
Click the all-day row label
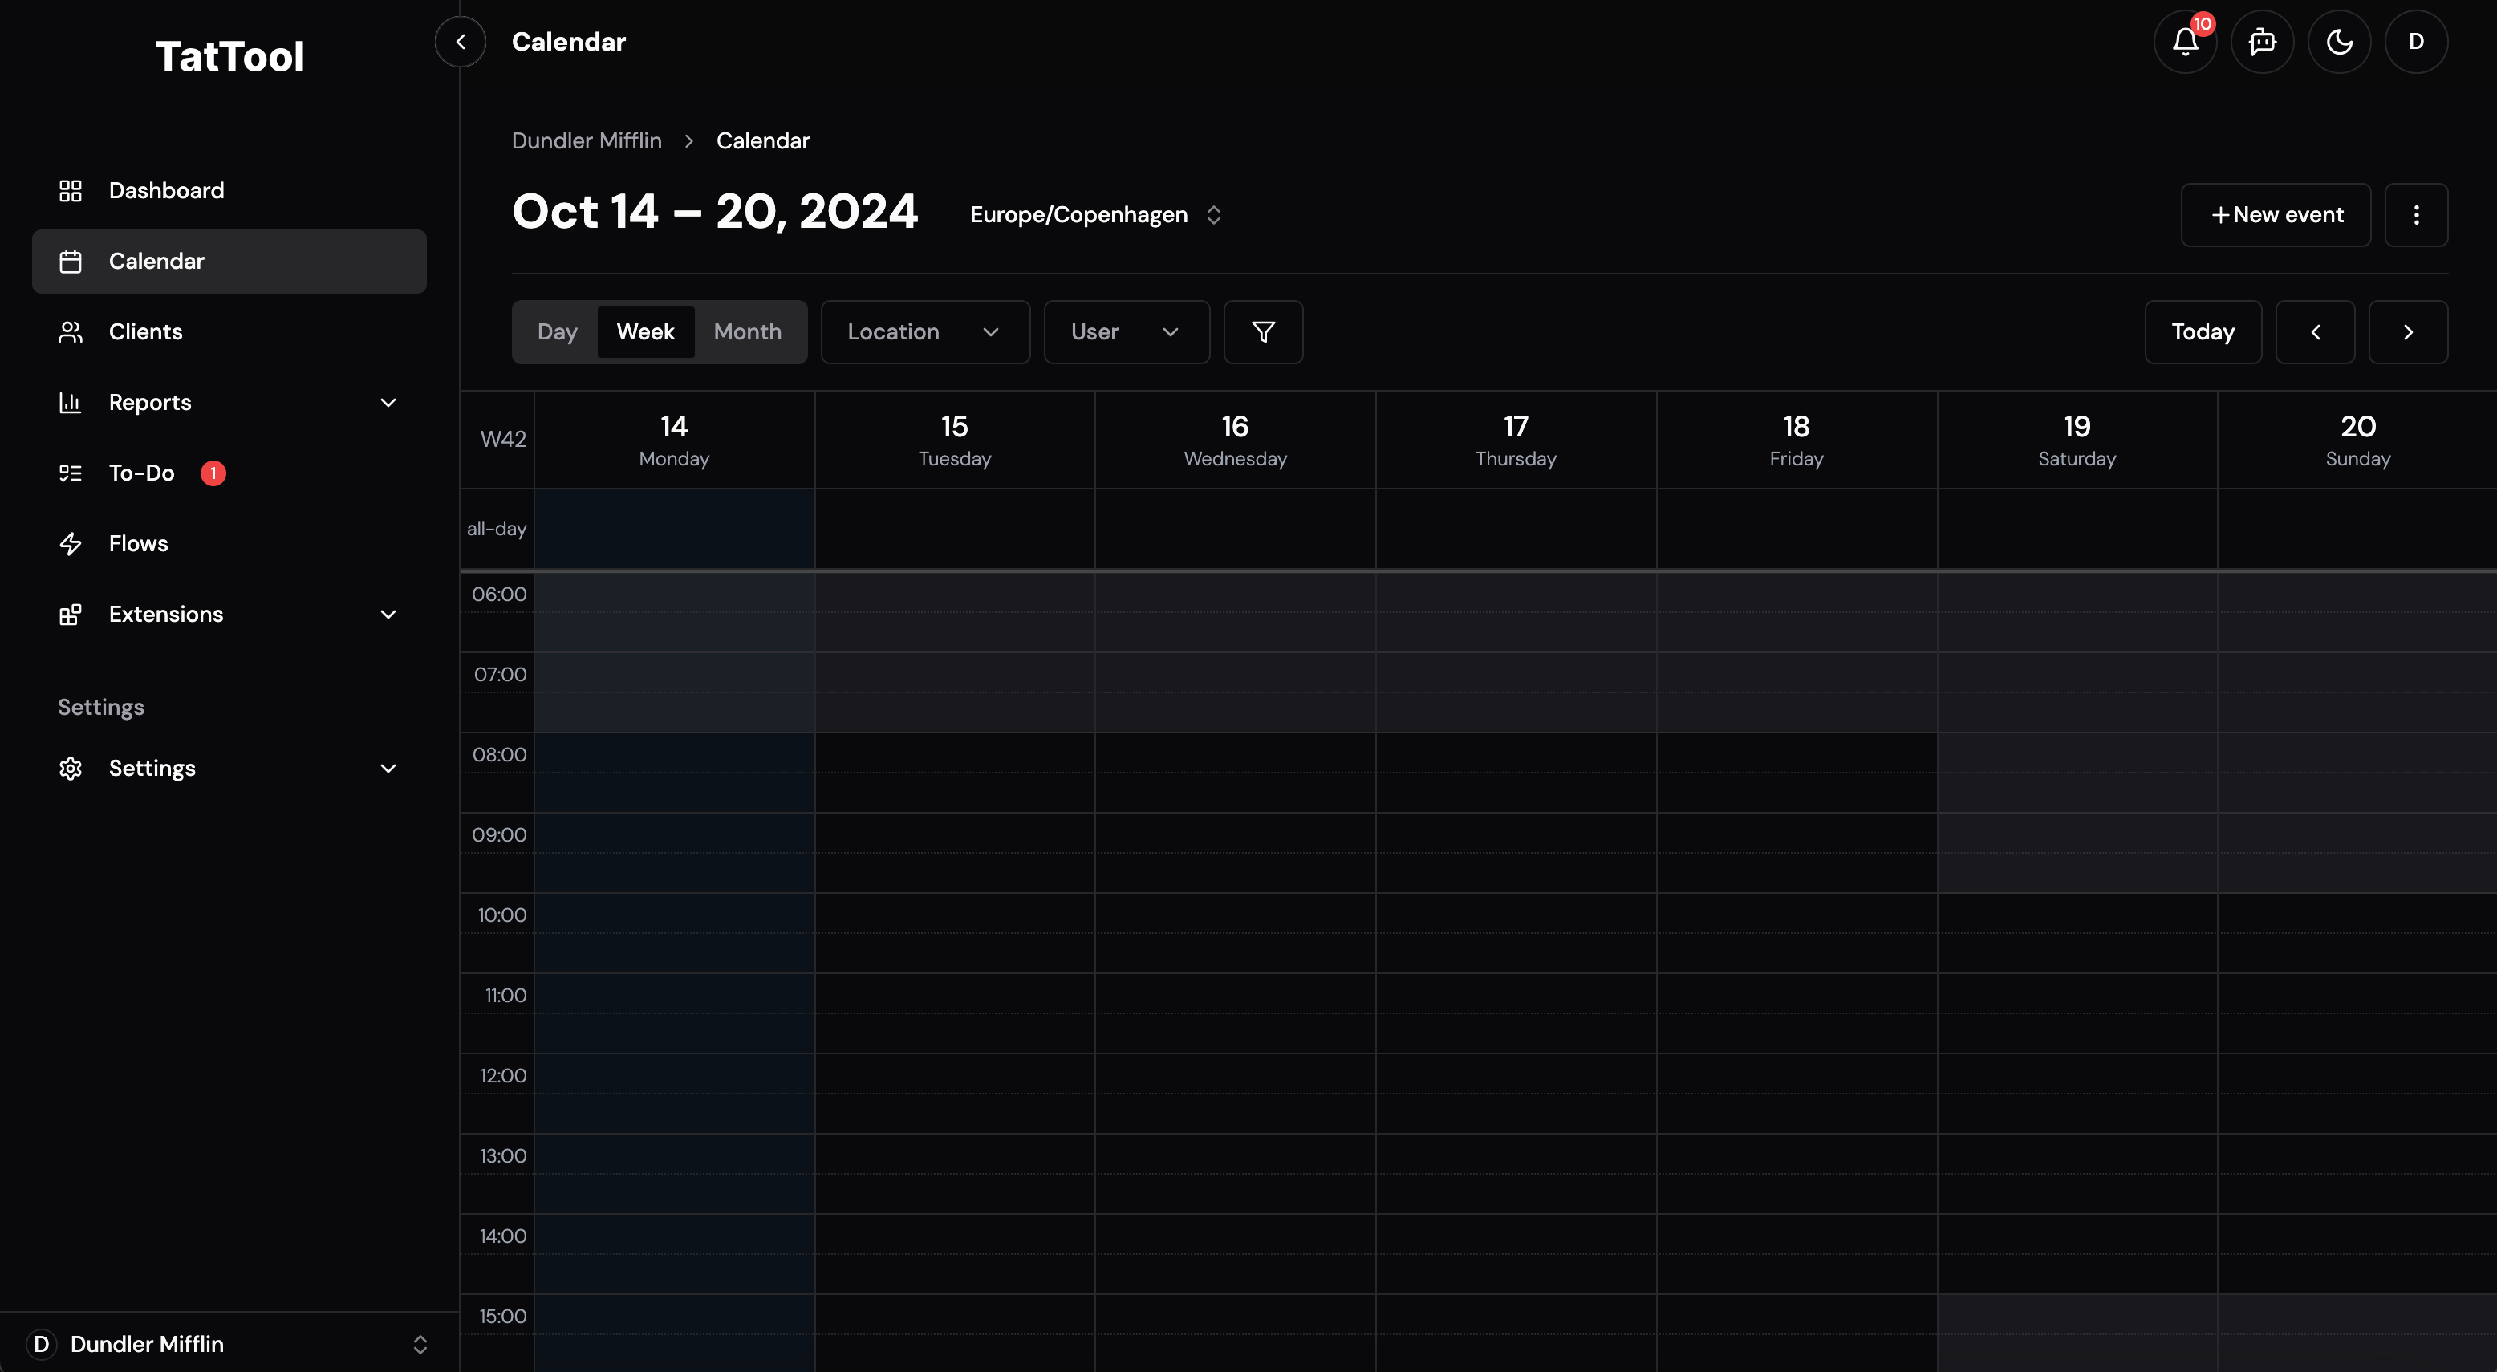pos(497,530)
